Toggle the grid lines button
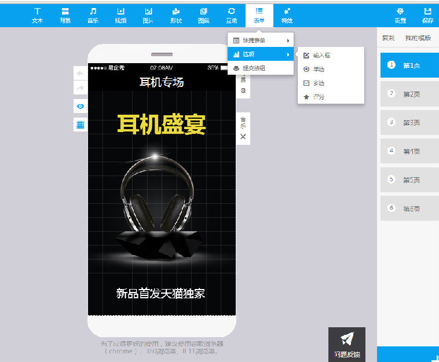Screen dimensions: 439x362 pos(81,125)
